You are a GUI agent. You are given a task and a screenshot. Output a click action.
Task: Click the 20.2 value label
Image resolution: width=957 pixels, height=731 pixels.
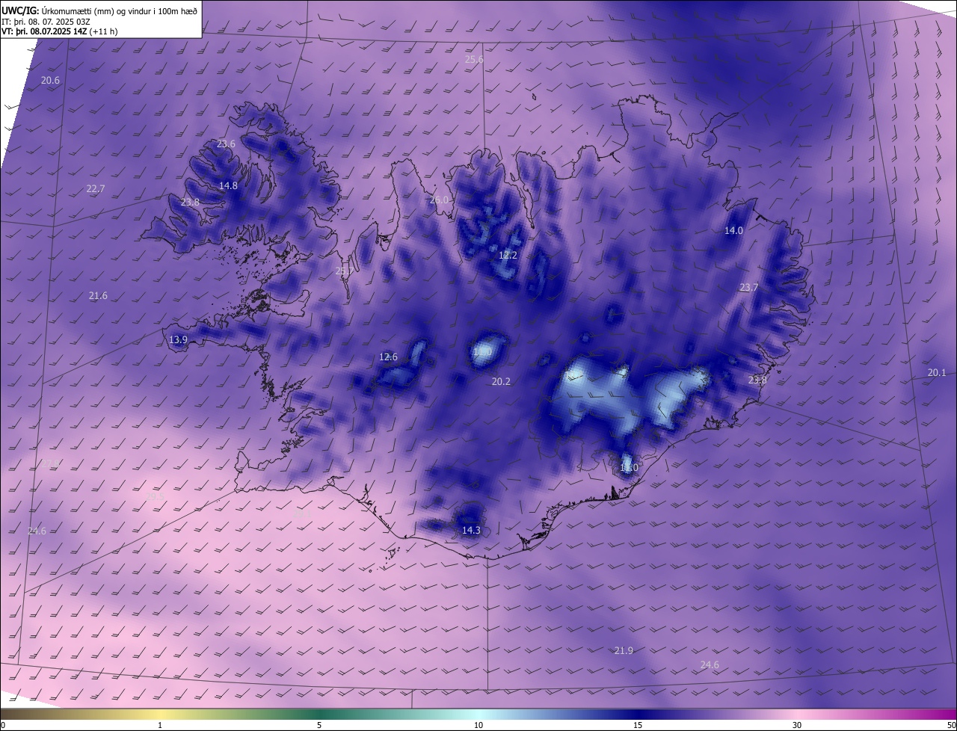click(501, 382)
